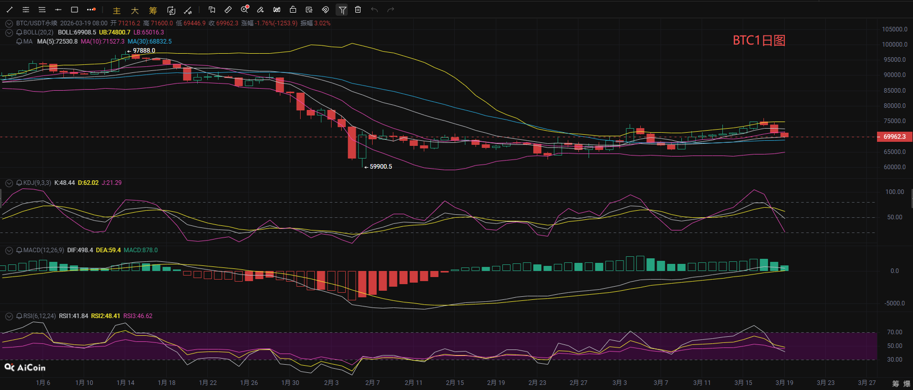Click the red 69962.3 current price tag
The height and width of the screenshot is (390, 913).
coord(894,137)
